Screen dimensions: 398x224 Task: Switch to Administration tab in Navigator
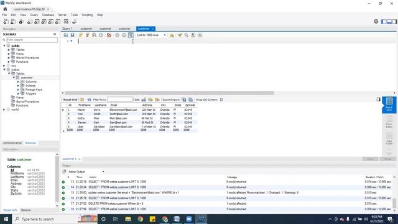12,143
